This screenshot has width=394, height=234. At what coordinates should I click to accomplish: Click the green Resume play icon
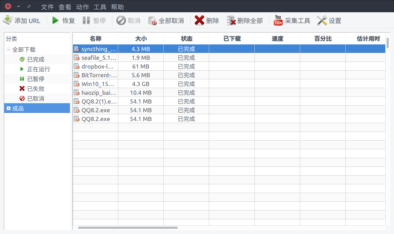pos(55,20)
